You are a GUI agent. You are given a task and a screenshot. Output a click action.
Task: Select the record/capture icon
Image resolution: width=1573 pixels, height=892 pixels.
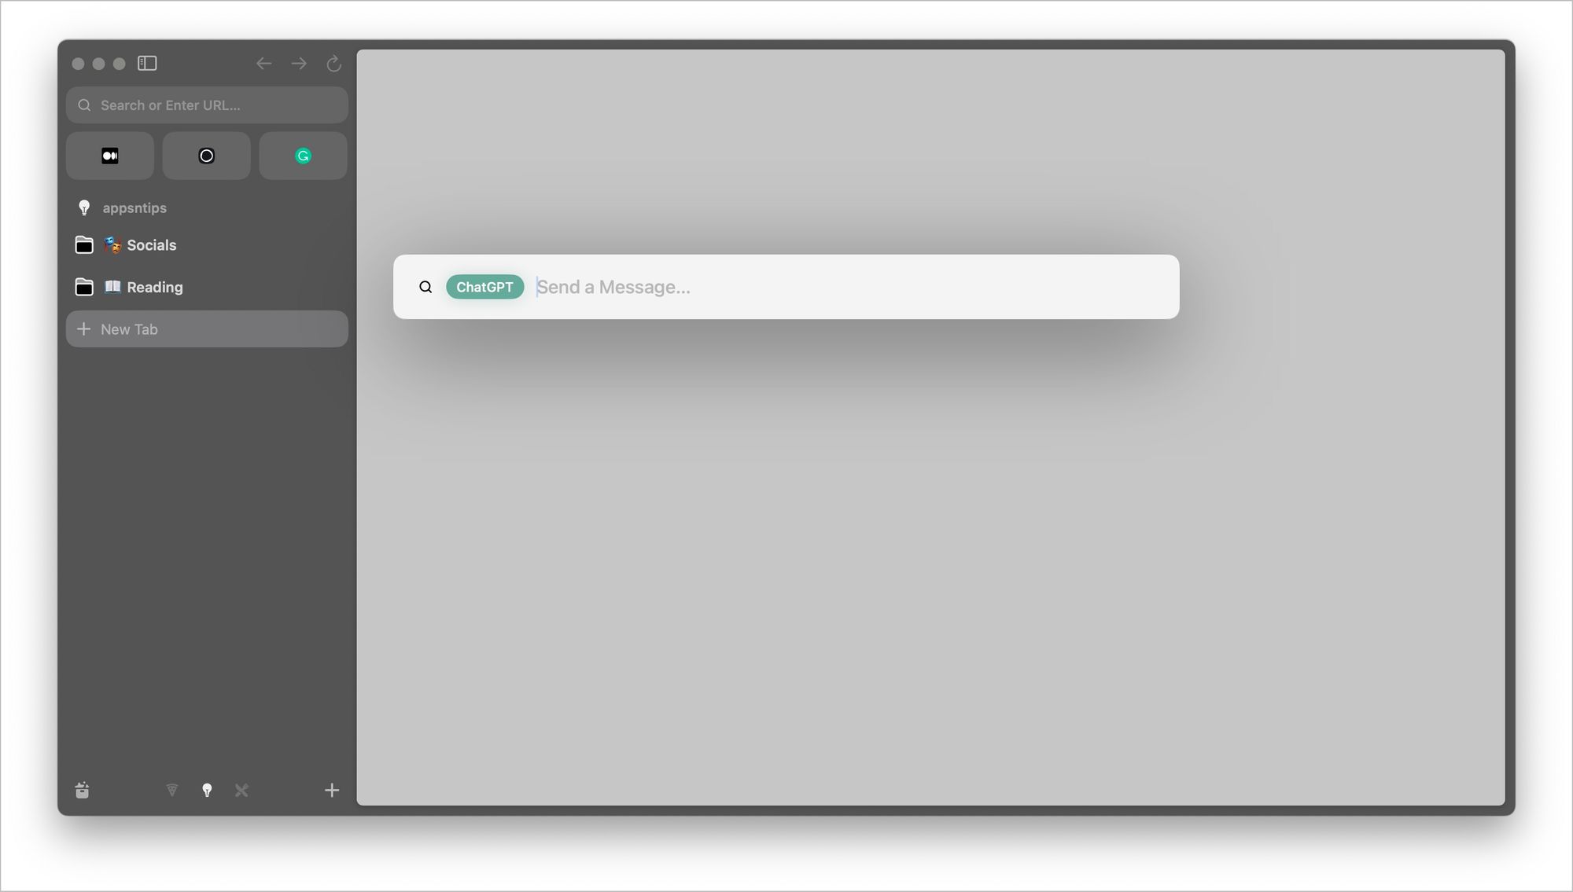click(x=208, y=156)
